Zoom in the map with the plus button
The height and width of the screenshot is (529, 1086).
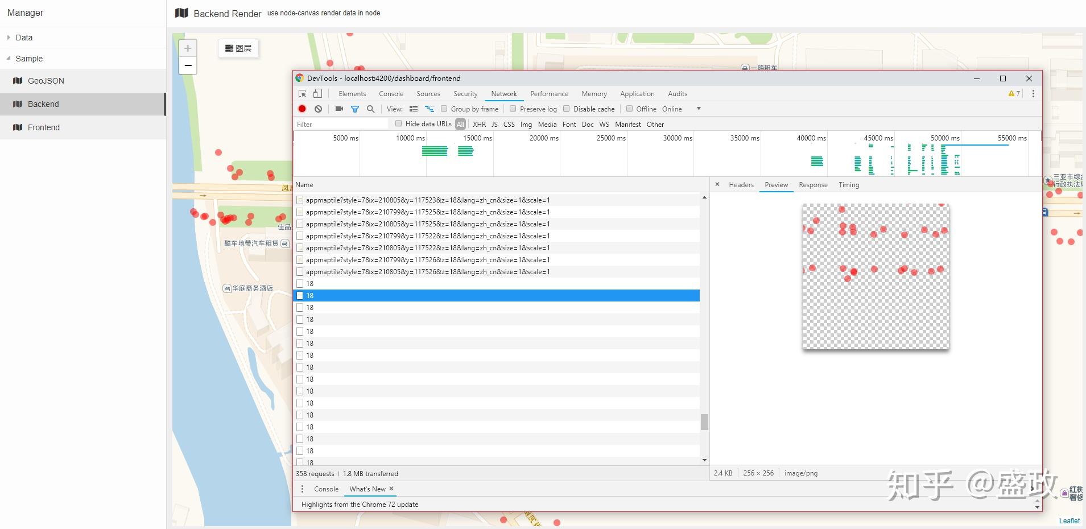(188, 48)
